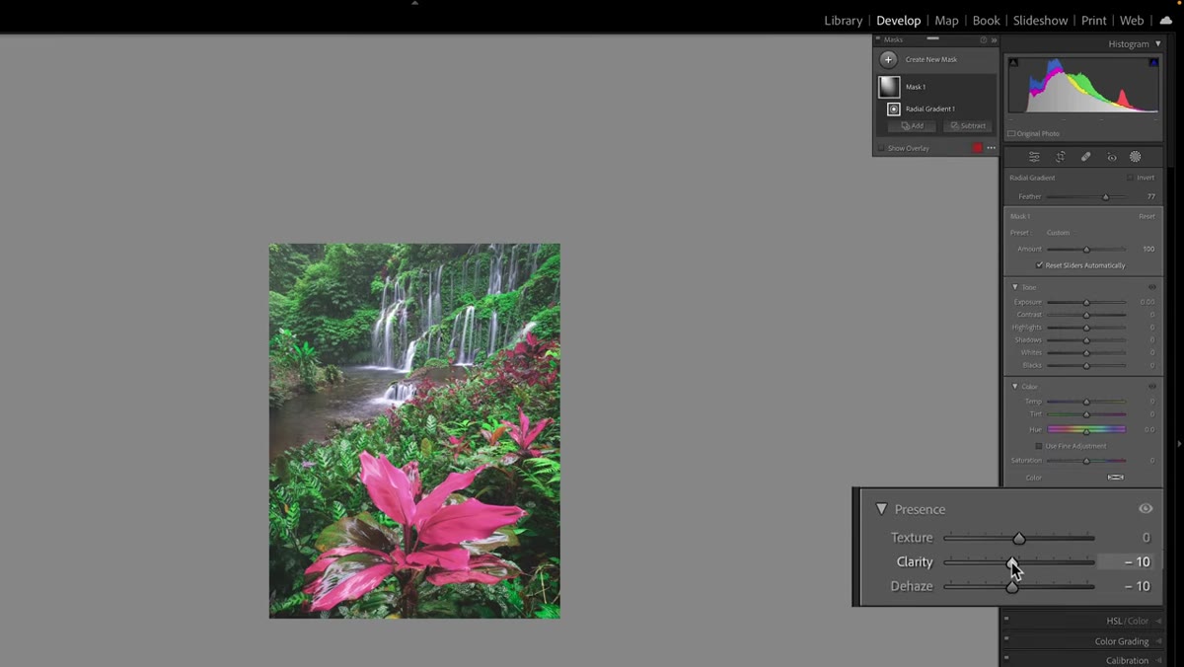Viewport: 1184px width, 667px height.
Task: Switch to the Book module
Action: [986, 20]
